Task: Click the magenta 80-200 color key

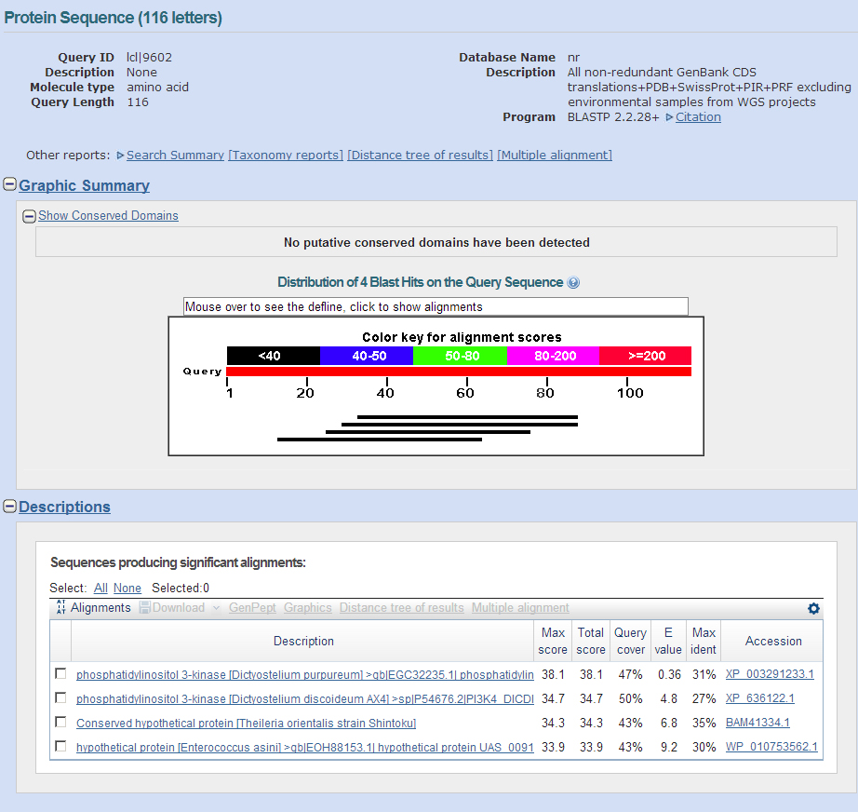Action: point(553,356)
